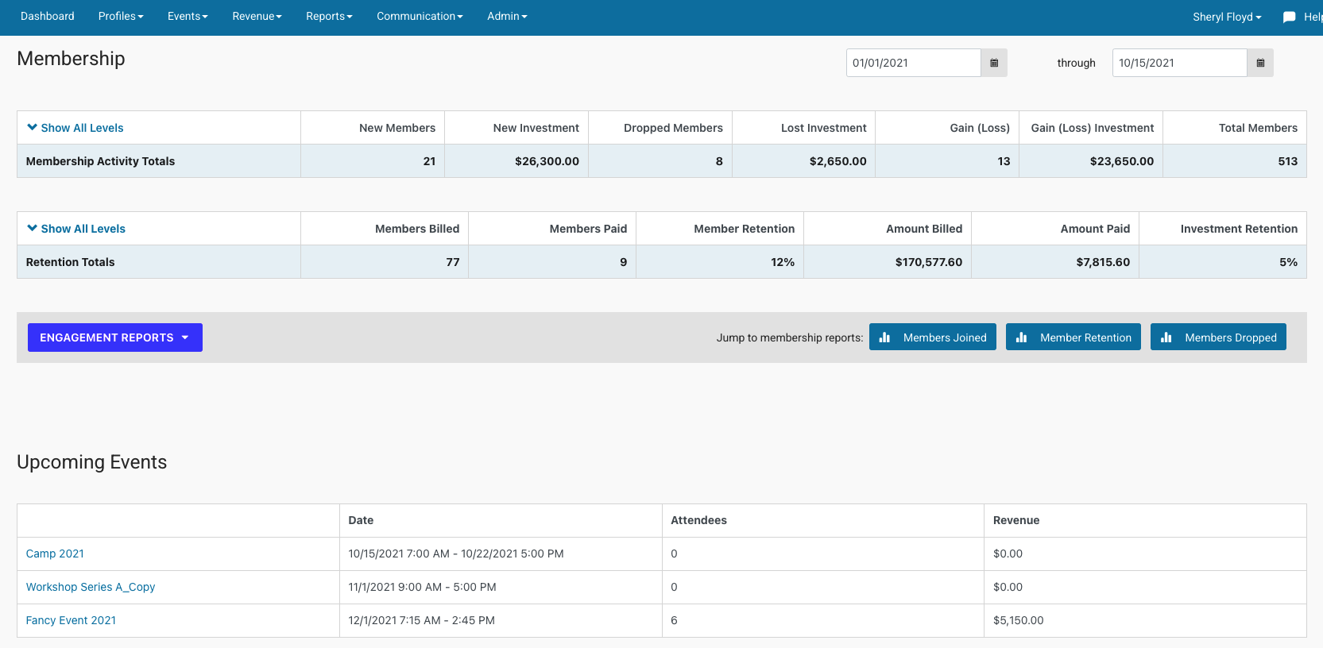Viewport: 1323px width, 648px height.
Task: Click the chat bubble help icon
Action: (x=1289, y=17)
